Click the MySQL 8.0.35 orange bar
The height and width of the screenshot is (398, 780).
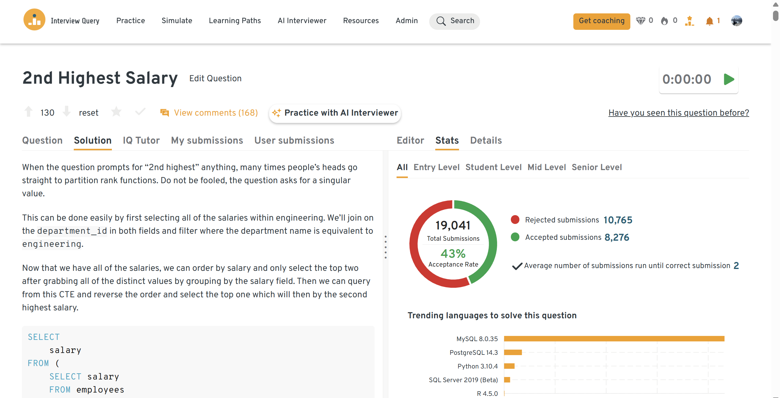pos(614,339)
